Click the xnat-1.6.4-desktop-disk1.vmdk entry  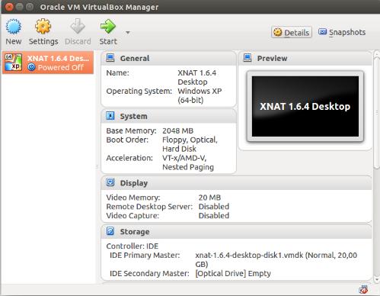point(276,259)
